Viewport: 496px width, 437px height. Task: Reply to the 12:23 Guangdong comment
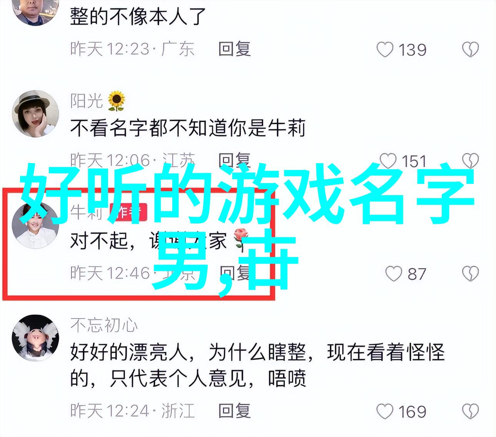(235, 49)
